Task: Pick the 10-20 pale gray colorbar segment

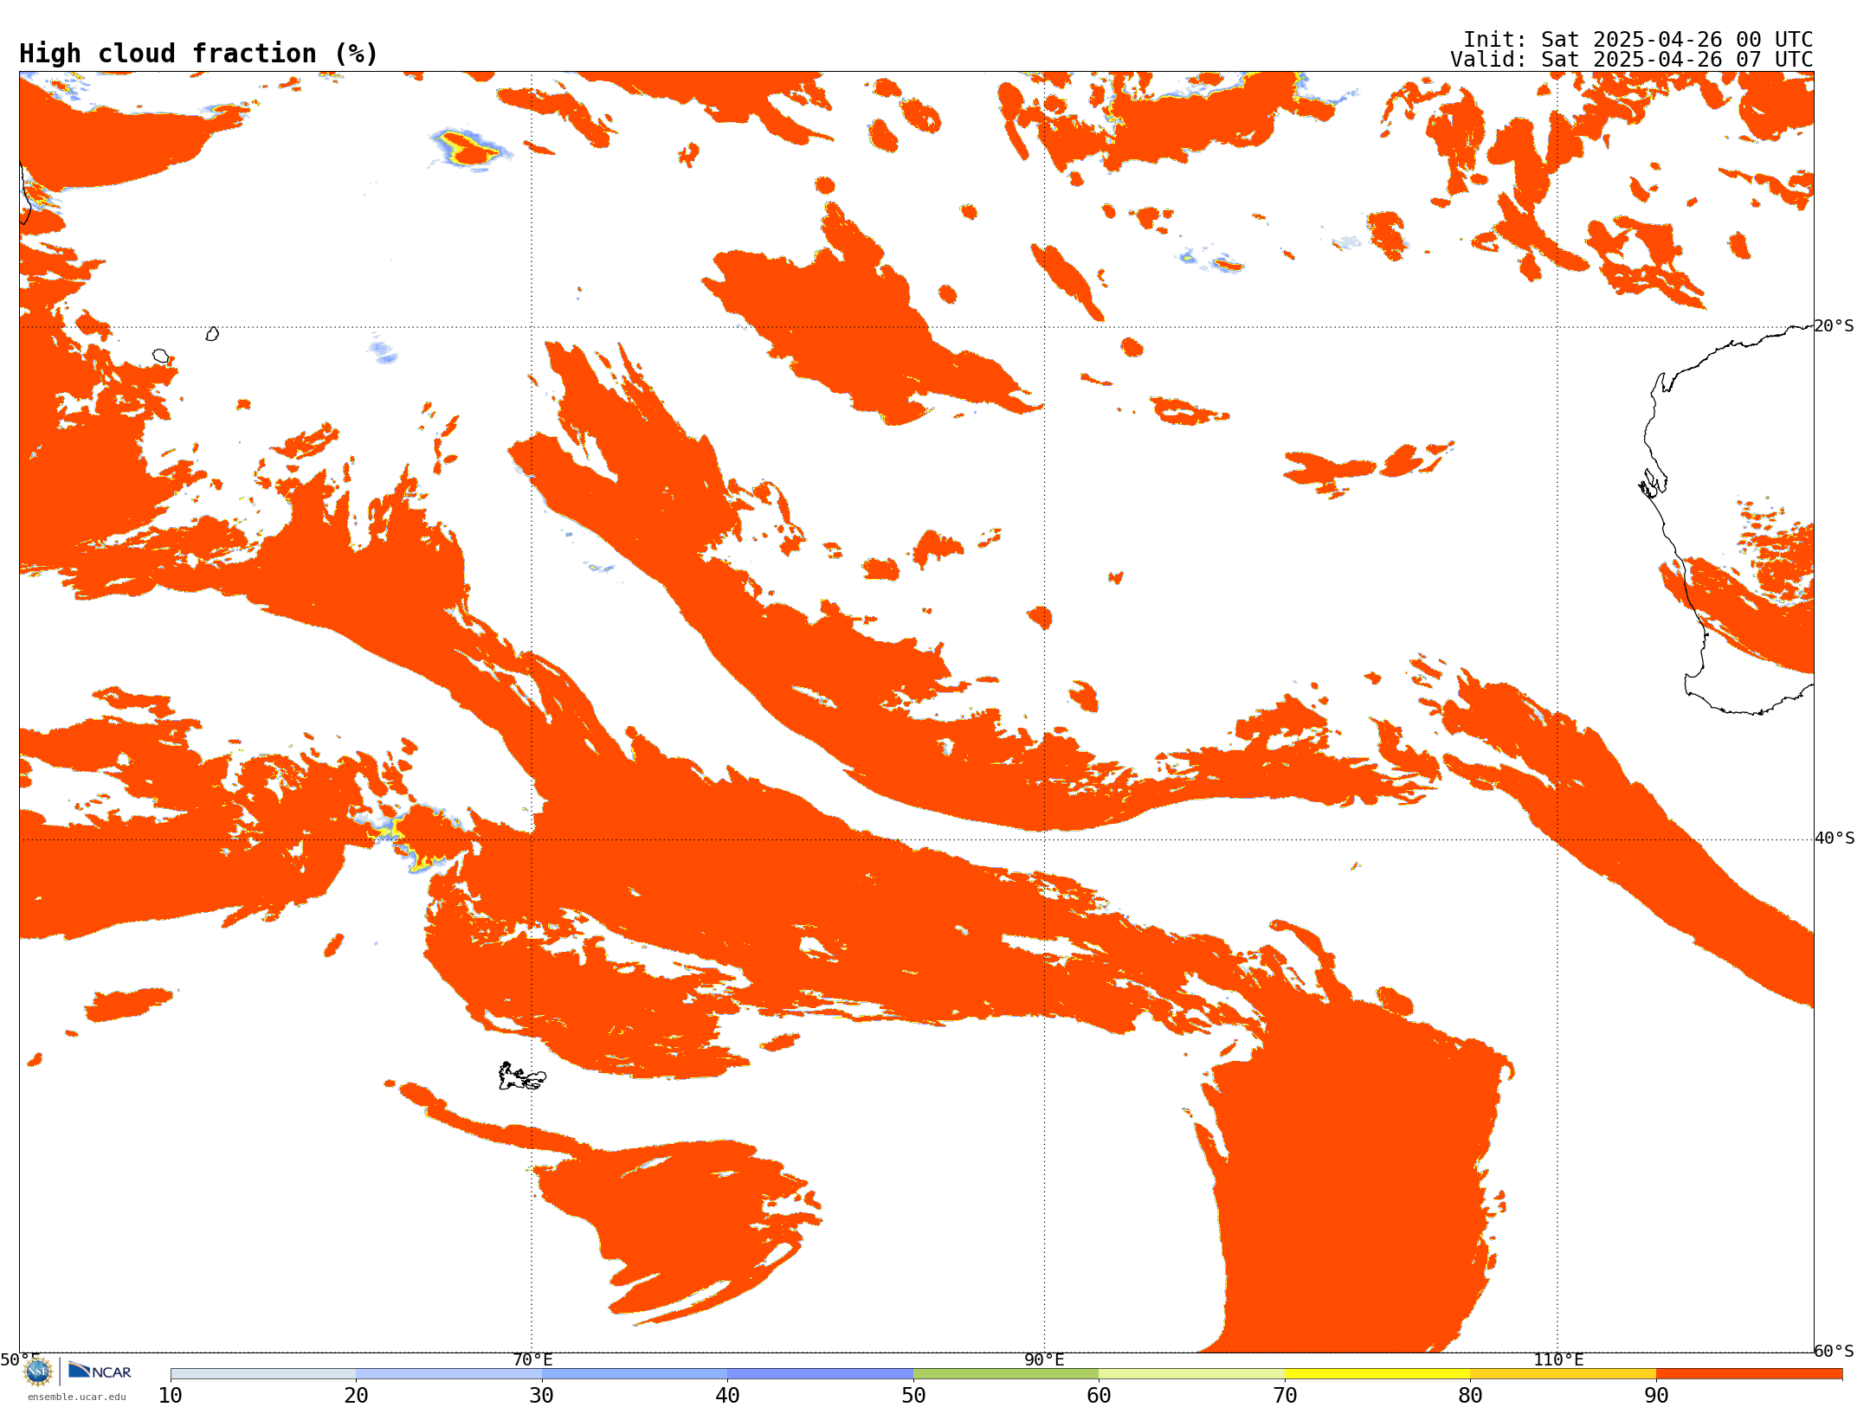Action: click(x=263, y=1374)
